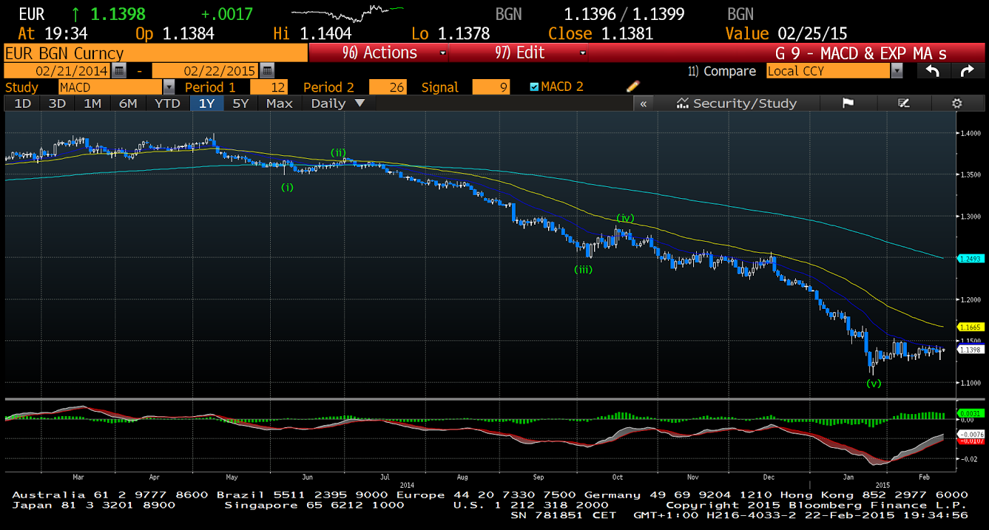
Task: Click the undo arrow icon
Action: 933,71
